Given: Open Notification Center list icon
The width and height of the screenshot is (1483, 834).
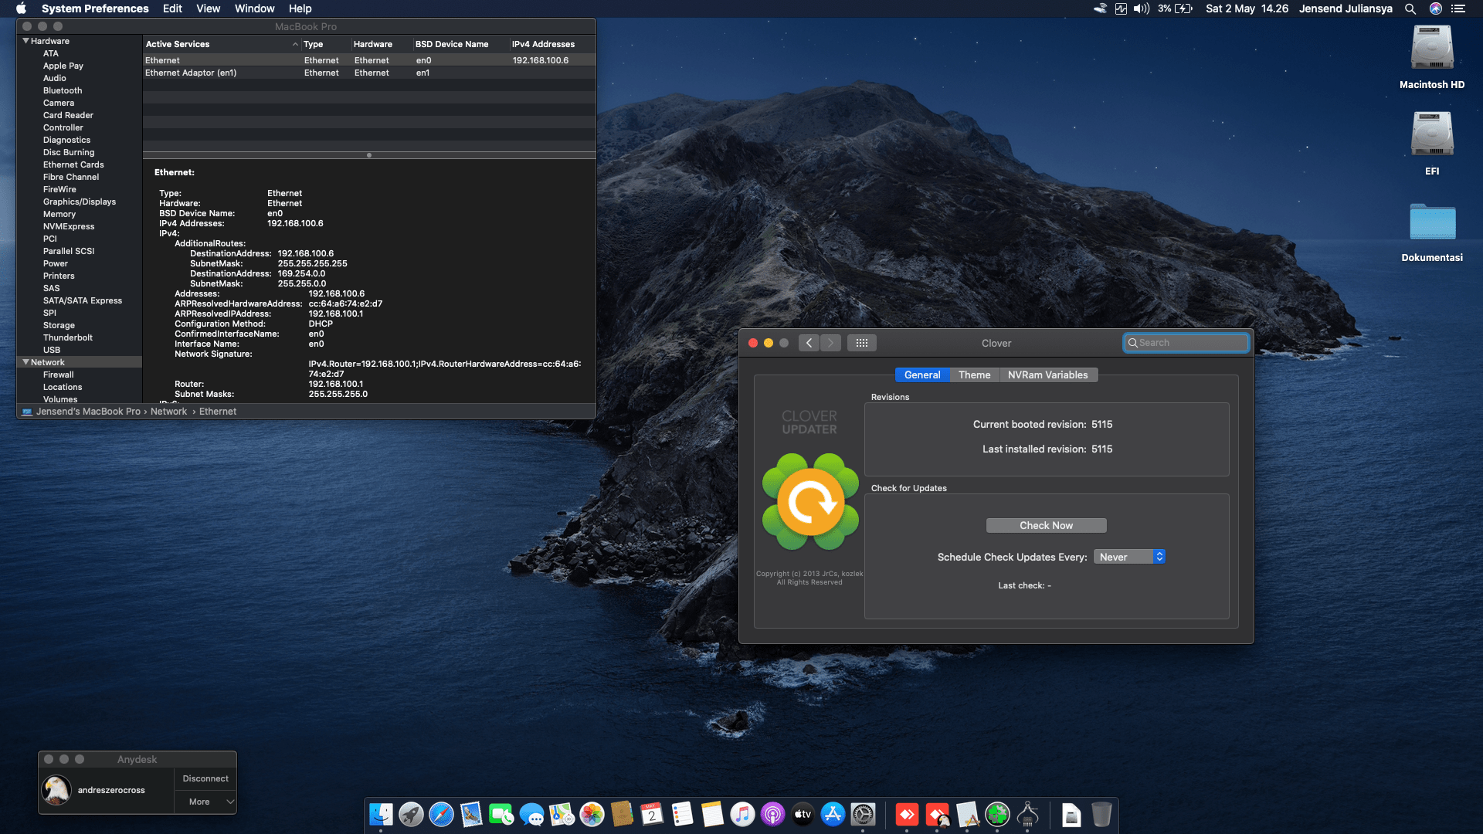Looking at the screenshot, I should point(1458,8).
